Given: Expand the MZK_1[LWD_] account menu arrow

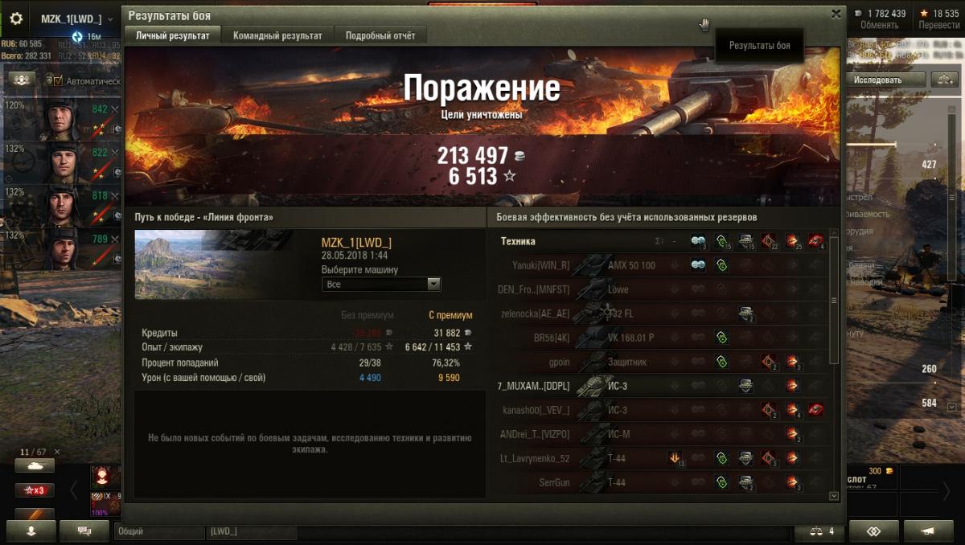Looking at the screenshot, I should [110, 19].
